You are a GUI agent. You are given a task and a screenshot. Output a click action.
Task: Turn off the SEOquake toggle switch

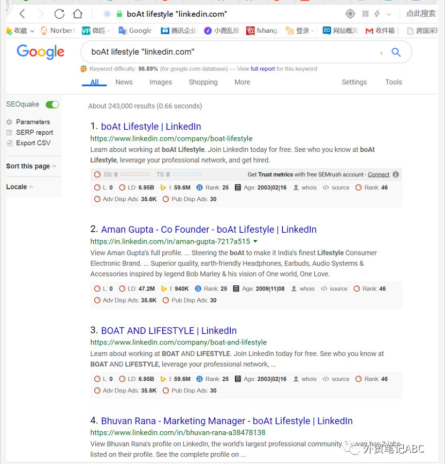click(52, 105)
